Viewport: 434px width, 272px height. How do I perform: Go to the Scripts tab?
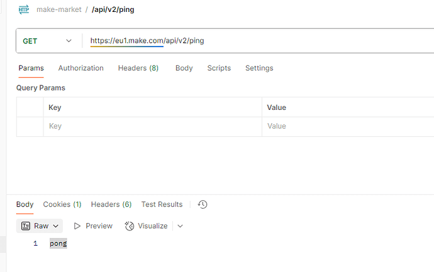(x=219, y=68)
